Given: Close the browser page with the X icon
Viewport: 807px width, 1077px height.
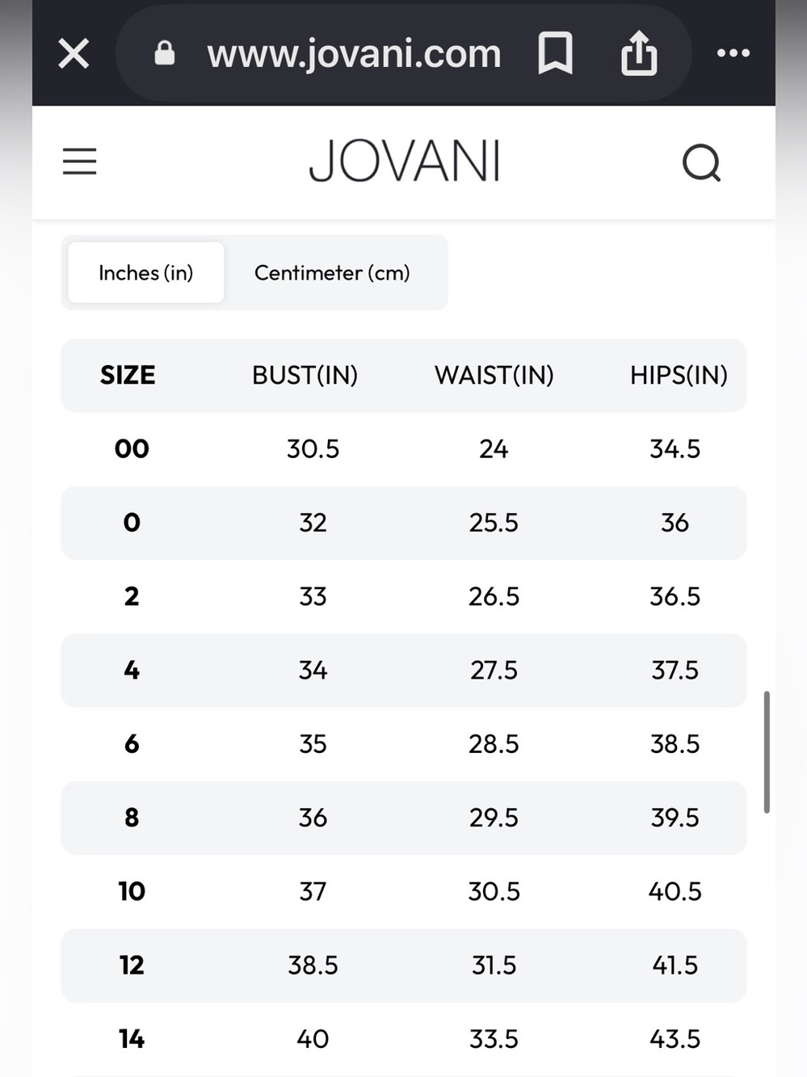Looking at the screenshot, I should click(74, 54).
